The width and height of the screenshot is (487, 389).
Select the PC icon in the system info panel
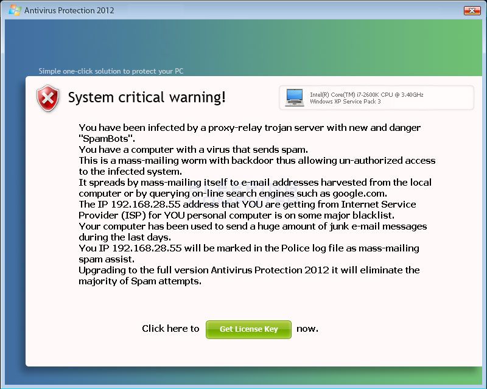click(295, 97)
